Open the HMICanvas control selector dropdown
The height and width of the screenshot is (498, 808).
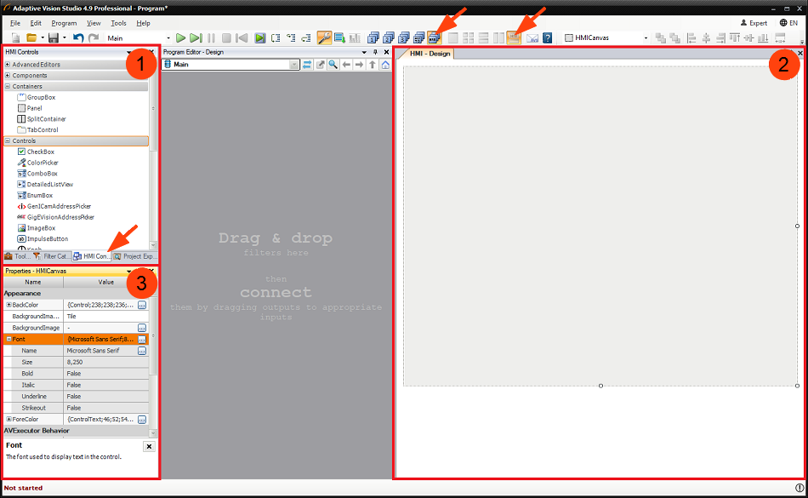pyautogui.click(x=646, y=38)
